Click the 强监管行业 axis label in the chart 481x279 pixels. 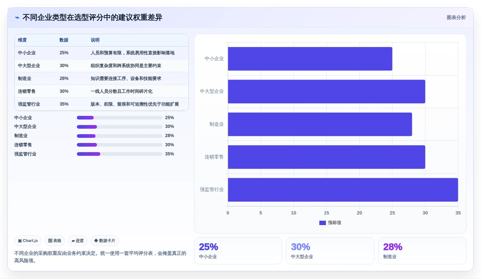click(x=212, y=190)
